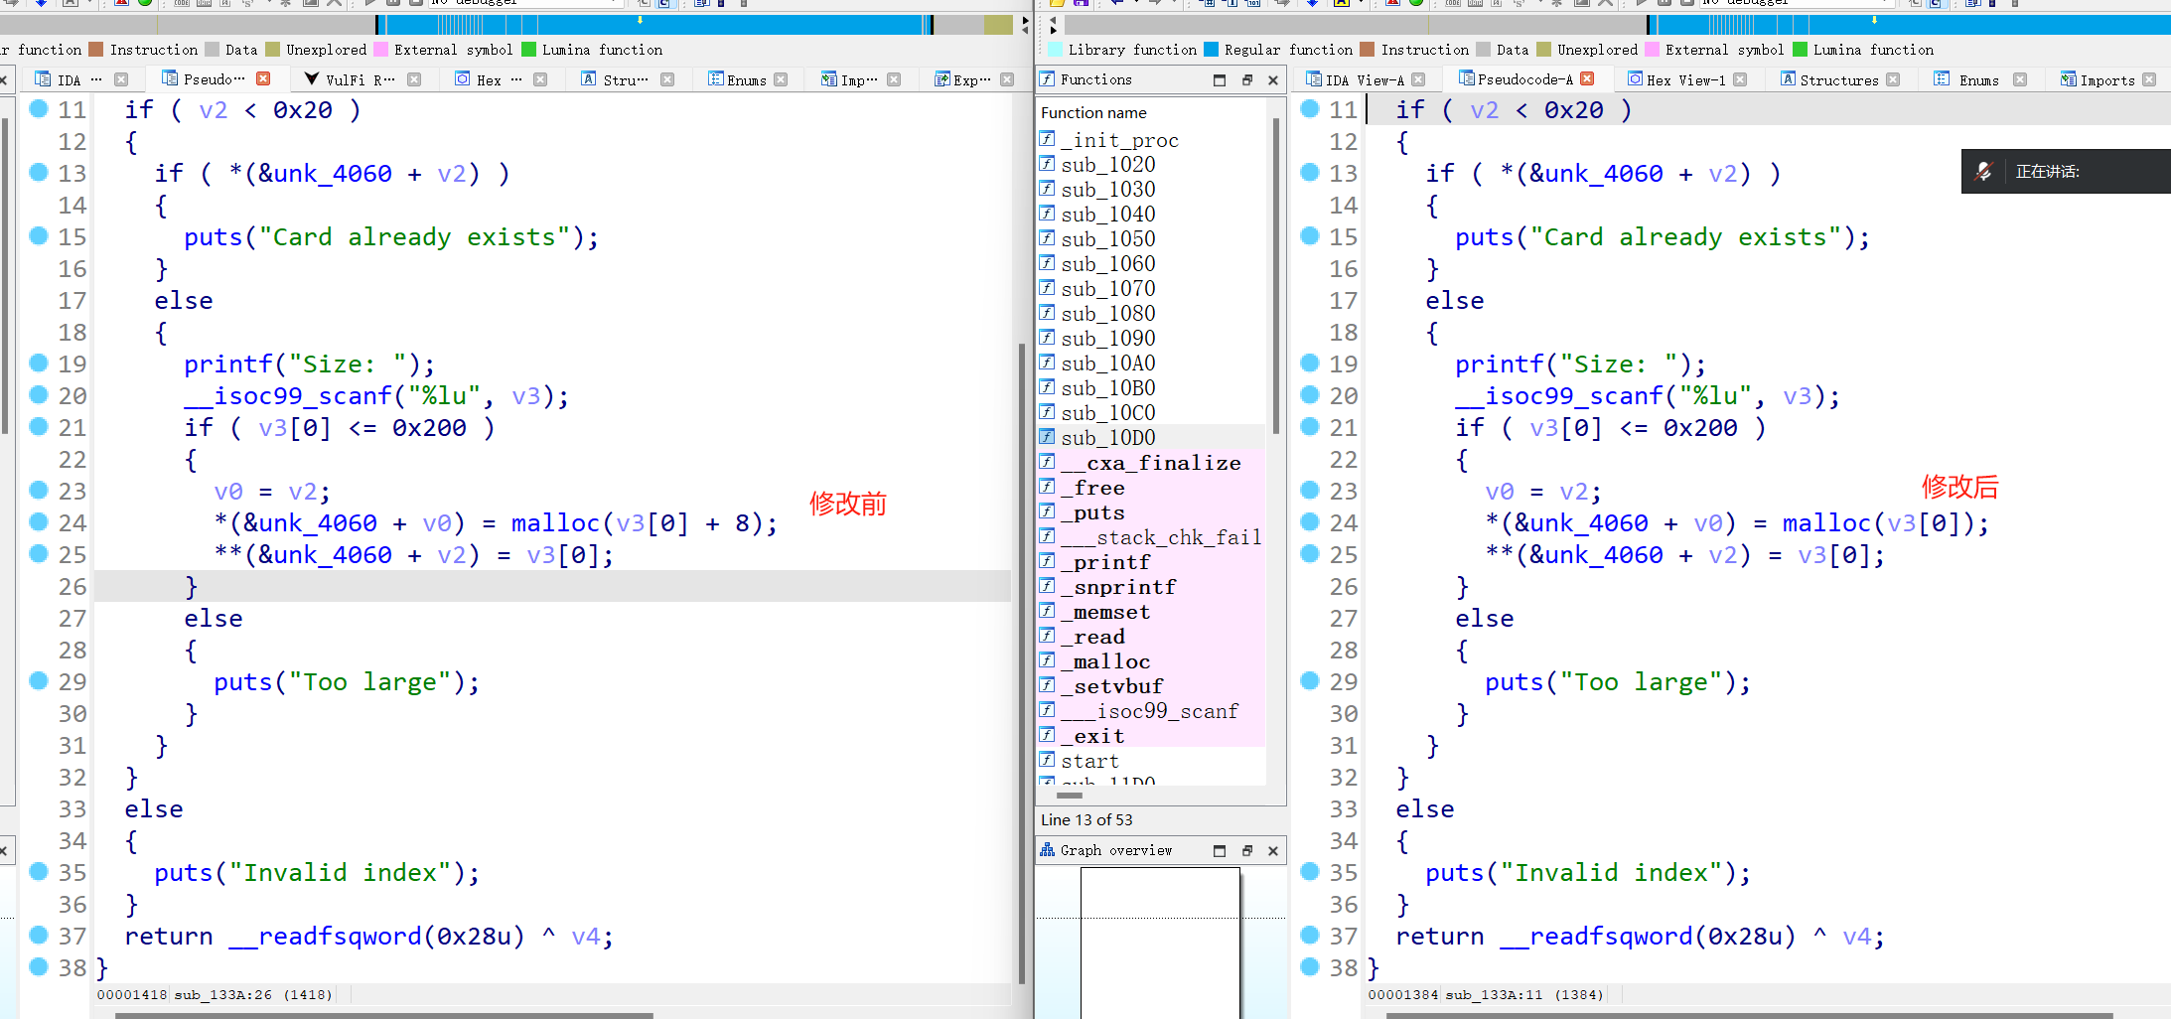Close the Graph overview panel
2171x1019 pixels.
pos(1273,850)
